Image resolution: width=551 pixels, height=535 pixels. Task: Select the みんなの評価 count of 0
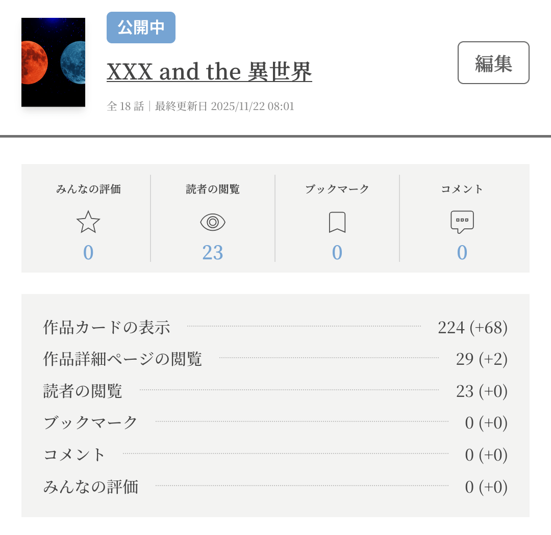click(x=88, y=253)
